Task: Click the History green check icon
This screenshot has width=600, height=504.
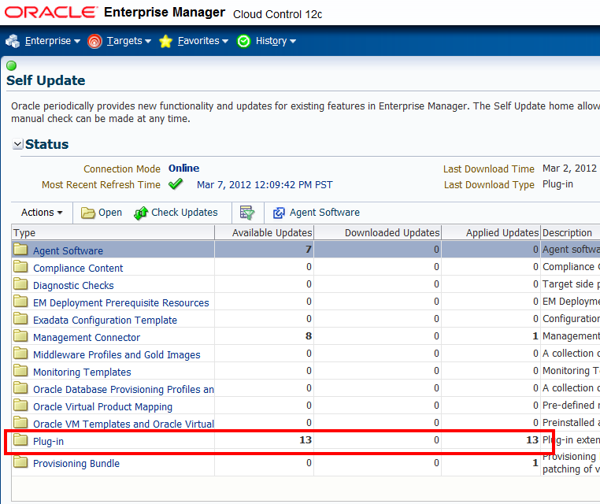Action: click(x=244, y=41)
